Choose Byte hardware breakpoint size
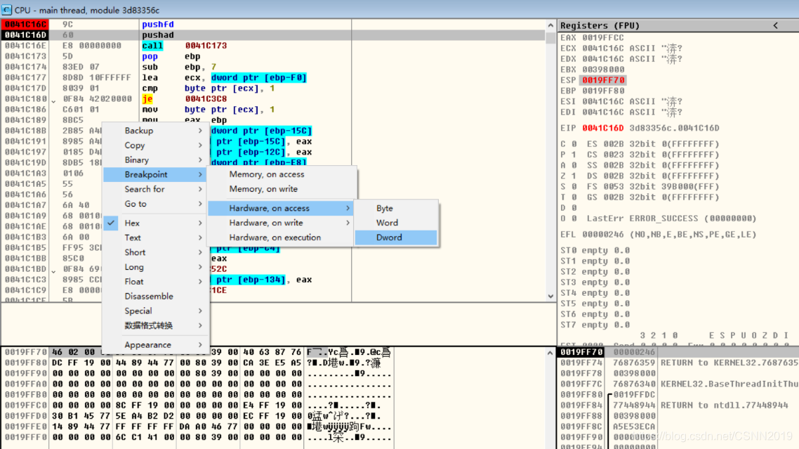 click(396, 208)
